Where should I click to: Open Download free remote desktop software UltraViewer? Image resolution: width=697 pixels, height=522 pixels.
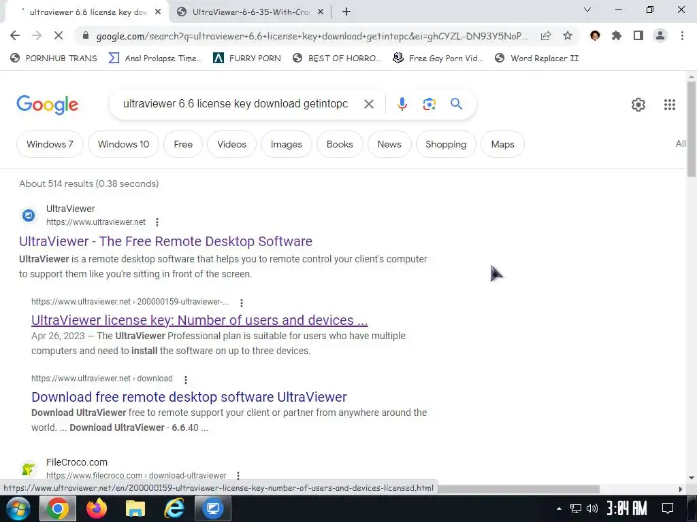189,397
